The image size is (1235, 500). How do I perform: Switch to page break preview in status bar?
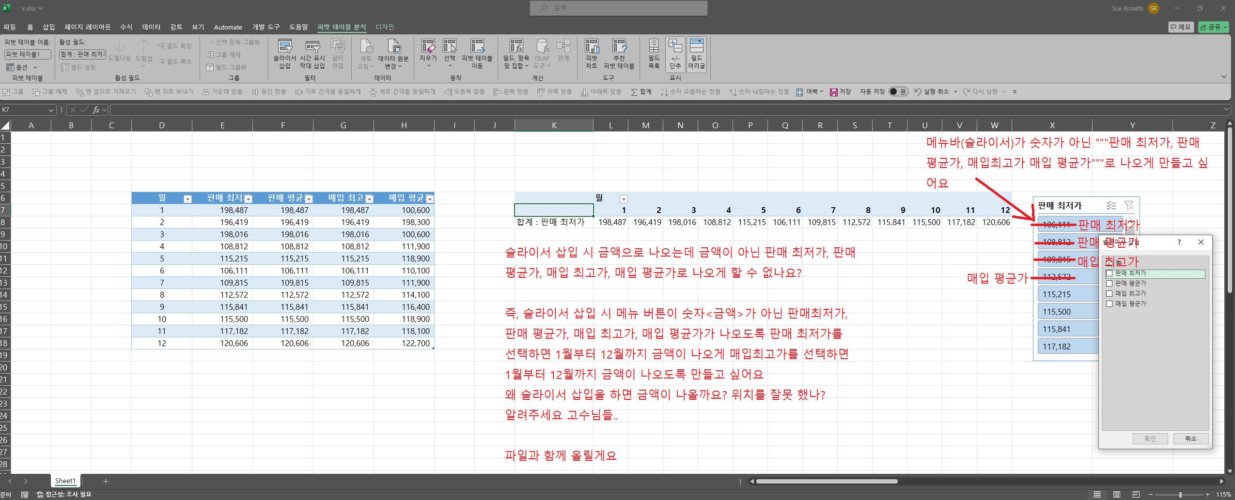coord(1136,495)
